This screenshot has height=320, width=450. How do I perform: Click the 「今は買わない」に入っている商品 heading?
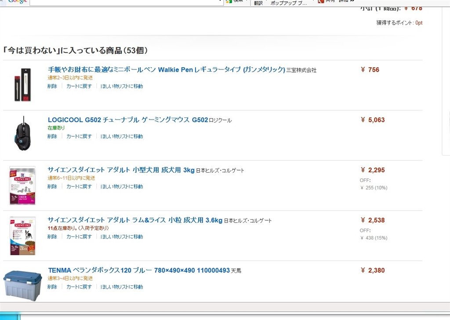click(75, 51)
